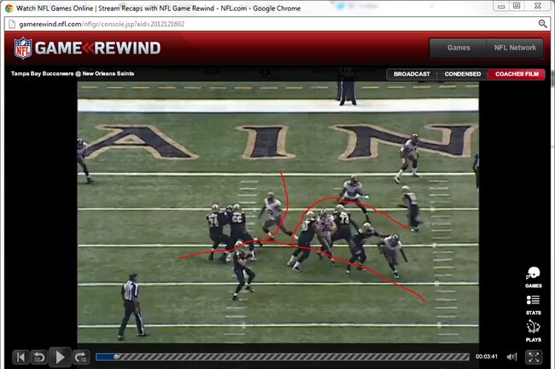This screenshot has height=369, width=555.
Task: Jump forward ten seconds
Action: (x=81, y=357)
